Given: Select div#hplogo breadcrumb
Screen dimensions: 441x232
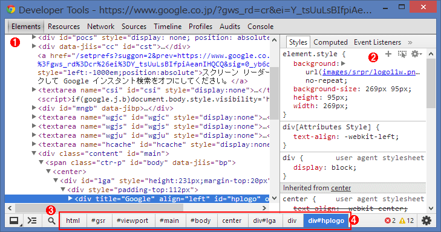Looking at the screenshot, I should [x=326, y=221].
